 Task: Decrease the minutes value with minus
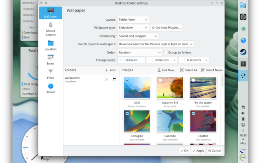[149, 60]
